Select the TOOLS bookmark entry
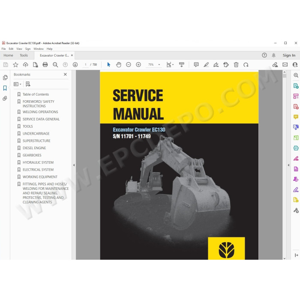Viewport: 300px width, 300px height. coord(28,126)
